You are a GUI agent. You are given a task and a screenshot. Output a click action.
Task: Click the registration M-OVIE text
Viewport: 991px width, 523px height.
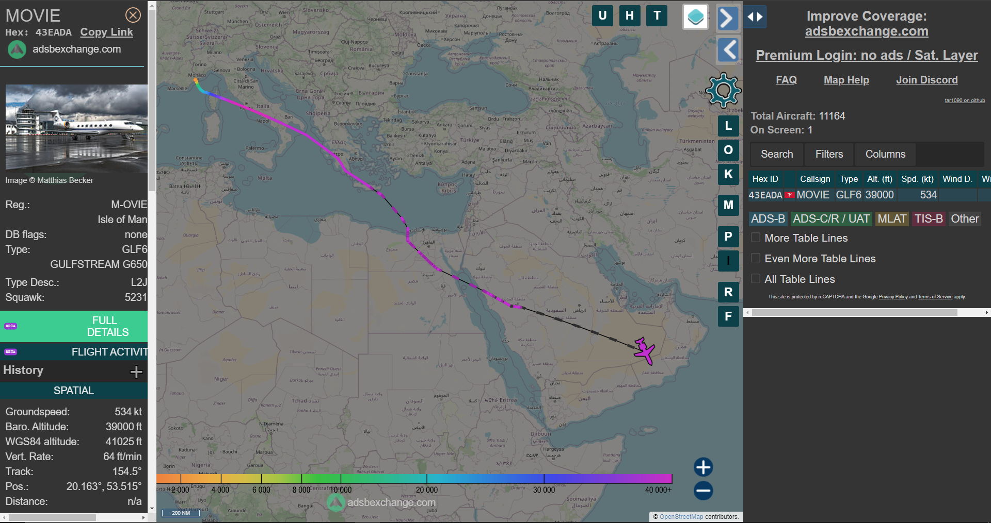tap(129, 205)
